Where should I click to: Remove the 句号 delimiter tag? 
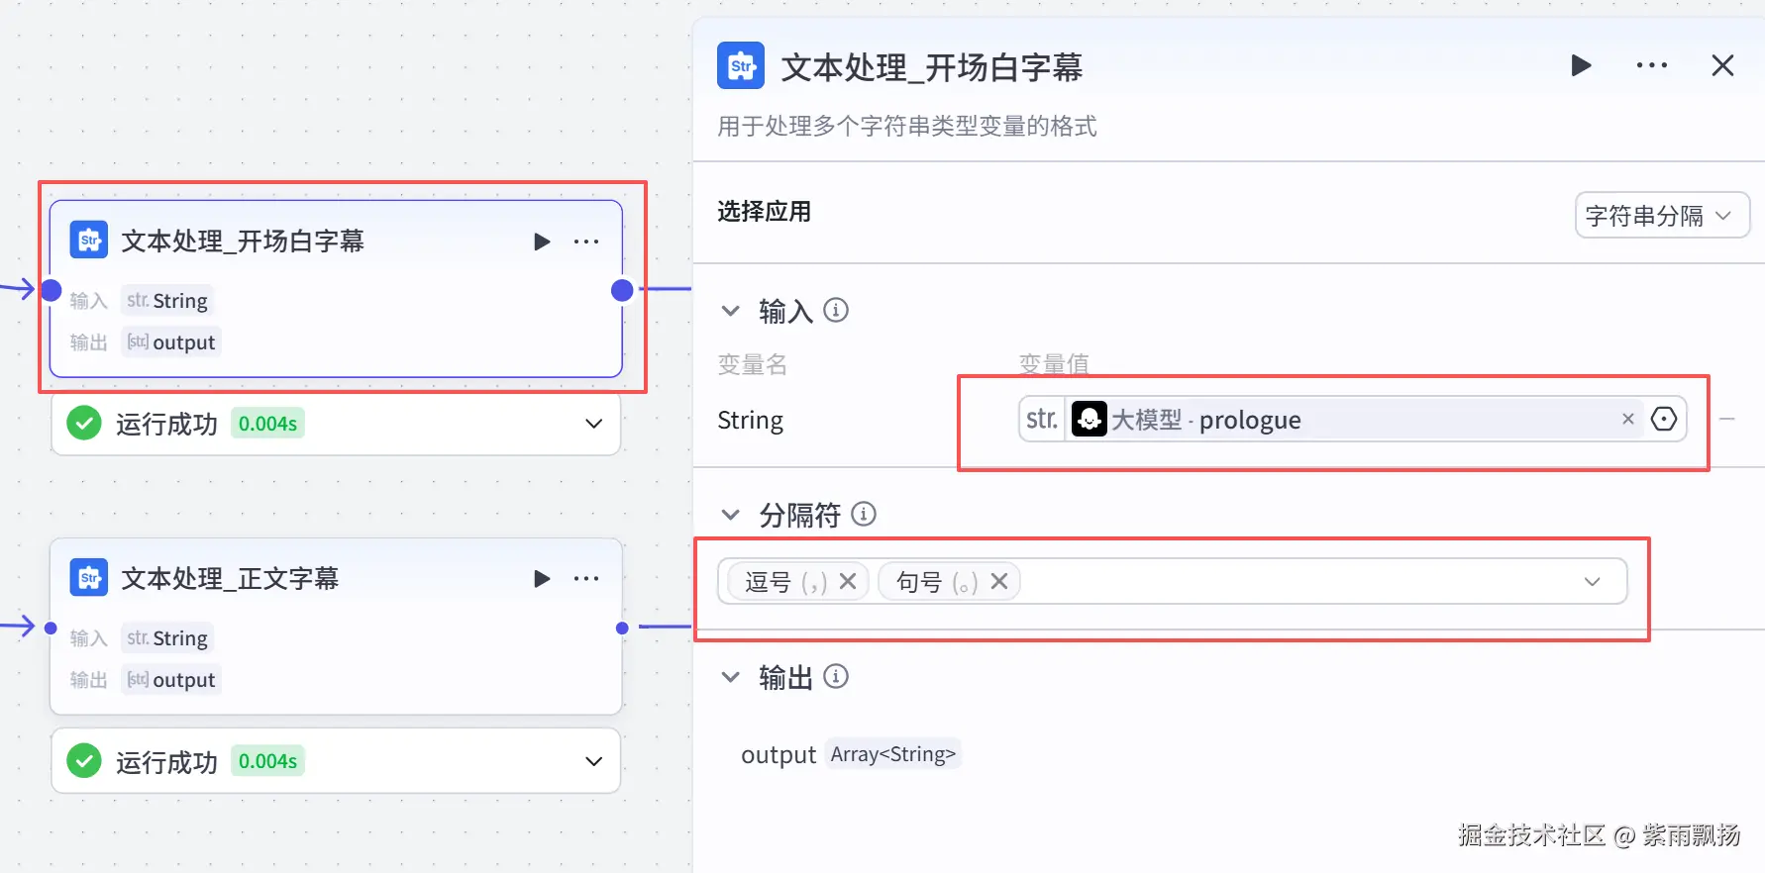(999, 581)
